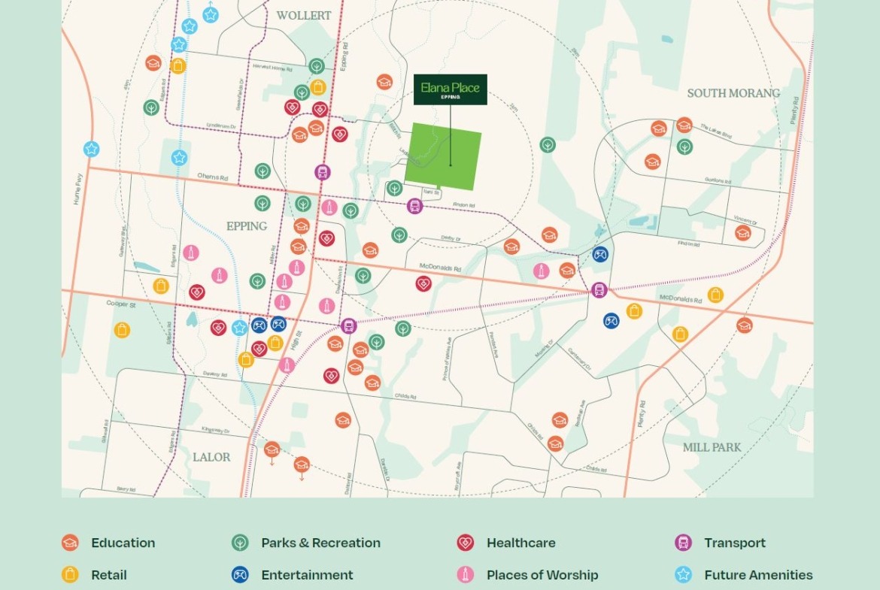Click the park marker below The Lakes Blvd
880x590 pixels.
684,147
